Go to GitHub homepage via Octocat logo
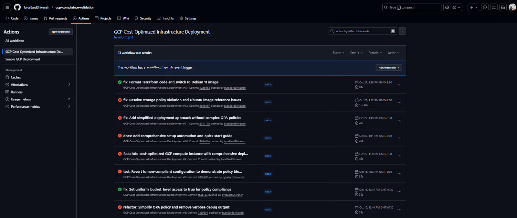 coord(17,7)
